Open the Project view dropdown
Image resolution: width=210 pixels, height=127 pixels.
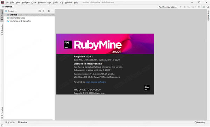tap(11, 11)
